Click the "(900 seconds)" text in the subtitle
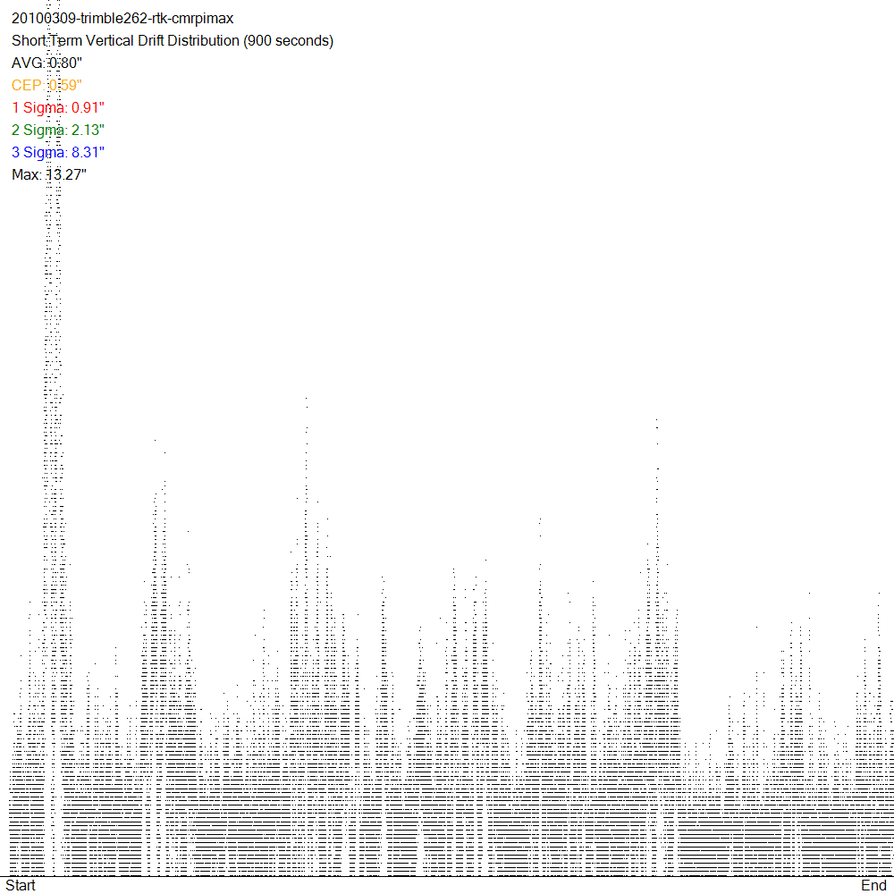894x894 pixels. pos(288,41)
